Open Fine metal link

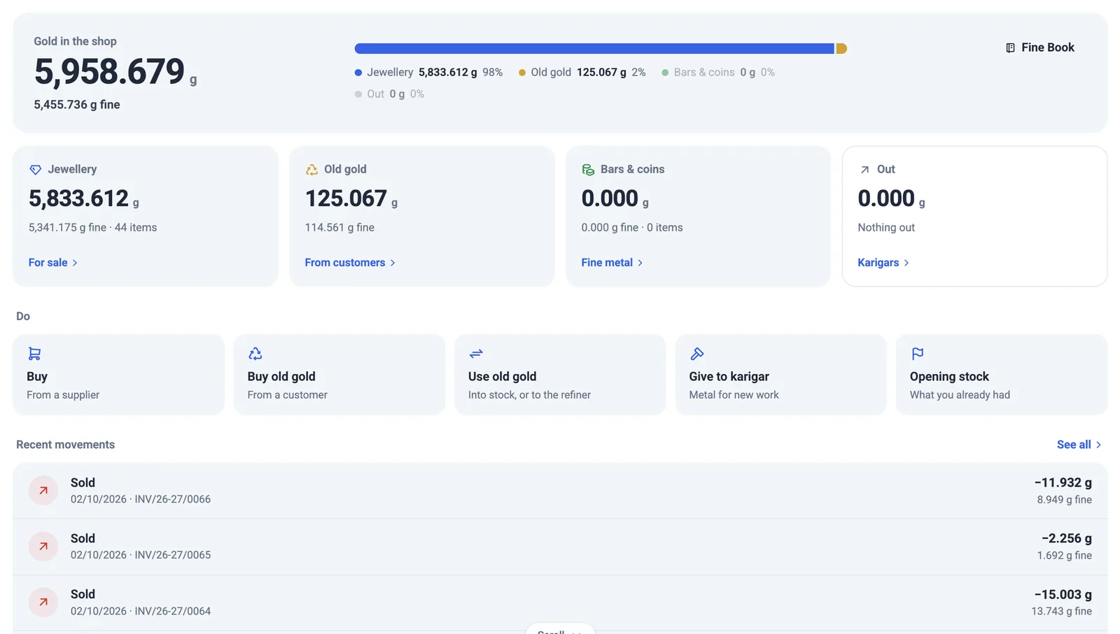(x=612, y=263)
